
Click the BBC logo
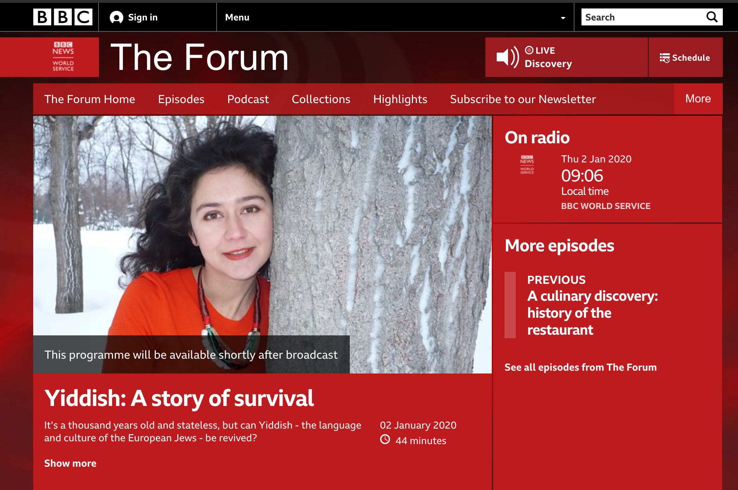pyautogui.click(x=63, y=17)
